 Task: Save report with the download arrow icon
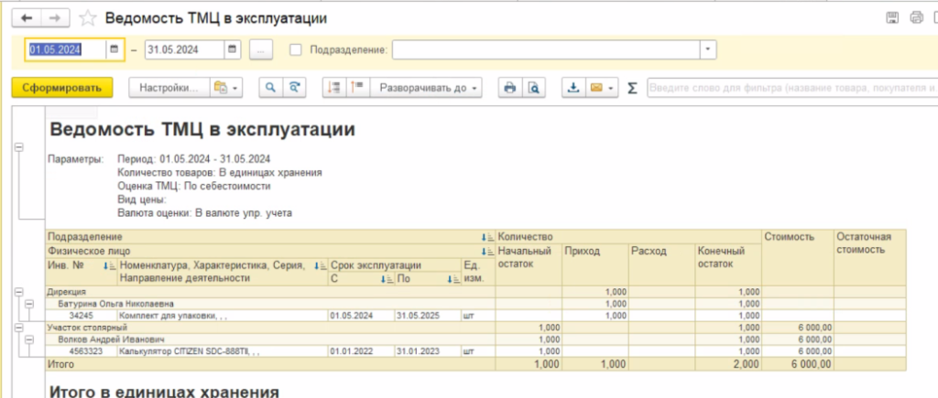pyautogui.click(x=573, y=88)
